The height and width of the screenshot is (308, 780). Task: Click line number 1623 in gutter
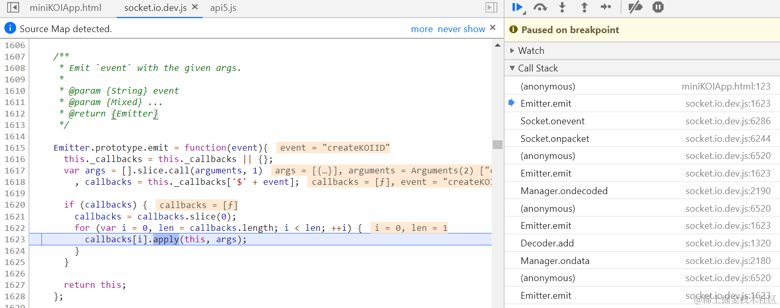[x=14, y=239]
